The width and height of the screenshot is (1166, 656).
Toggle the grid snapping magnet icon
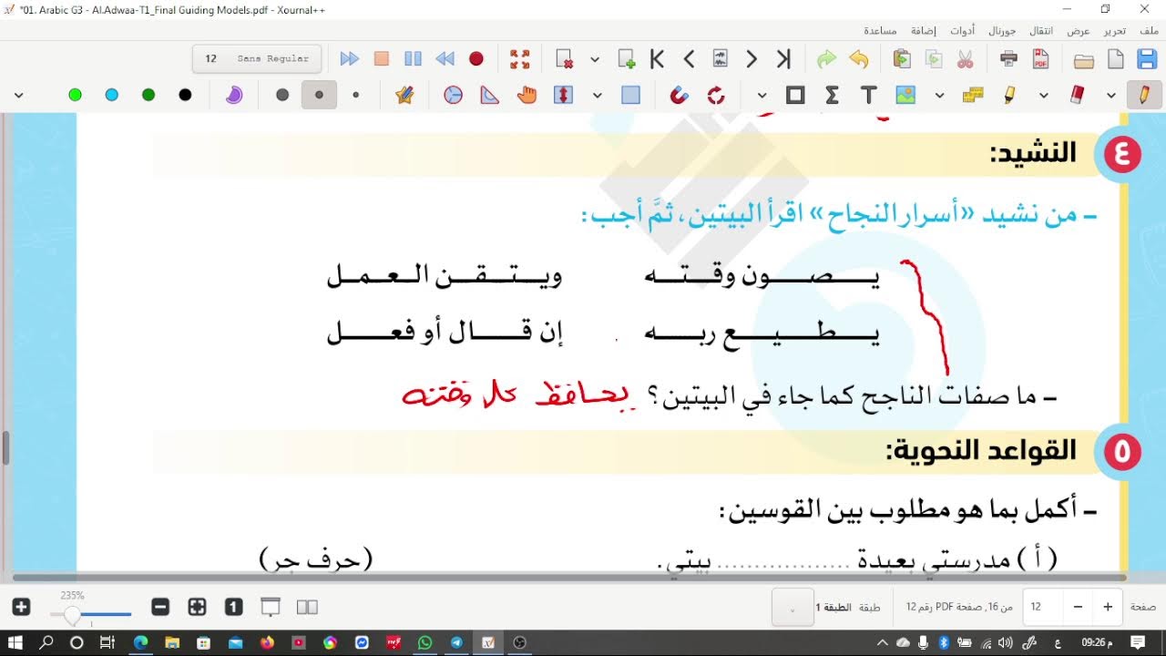679,95
